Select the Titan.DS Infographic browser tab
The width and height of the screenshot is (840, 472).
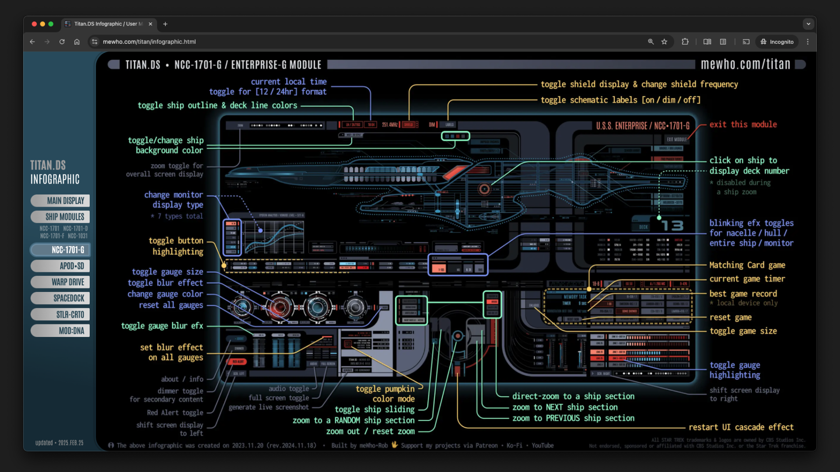(108, 24)
